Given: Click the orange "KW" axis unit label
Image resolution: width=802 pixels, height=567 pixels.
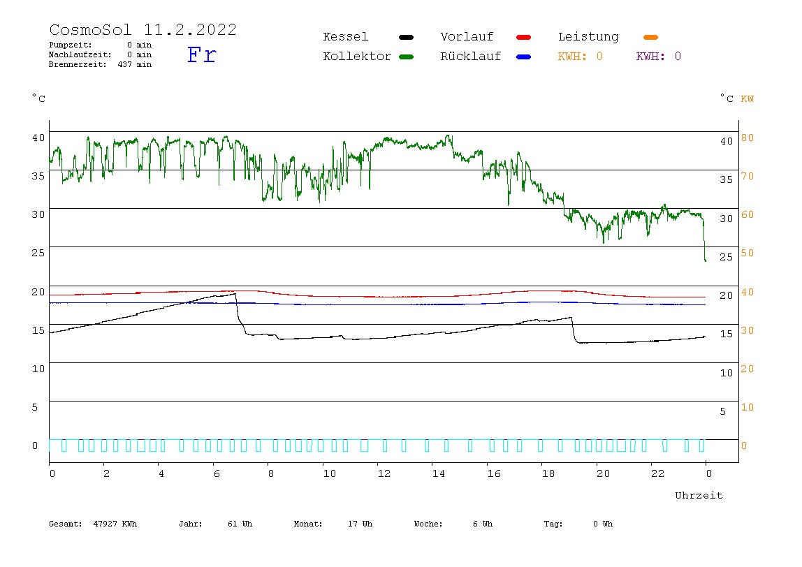Looking at the screenshot, I should [748, 98].
